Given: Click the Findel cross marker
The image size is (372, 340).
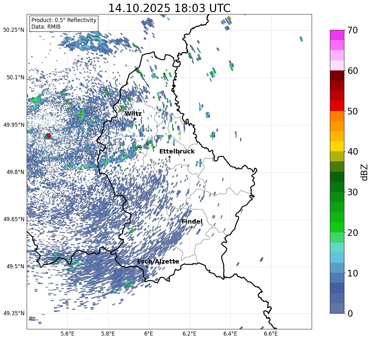Looking at the screenshot, I should (x=192, y=227).
